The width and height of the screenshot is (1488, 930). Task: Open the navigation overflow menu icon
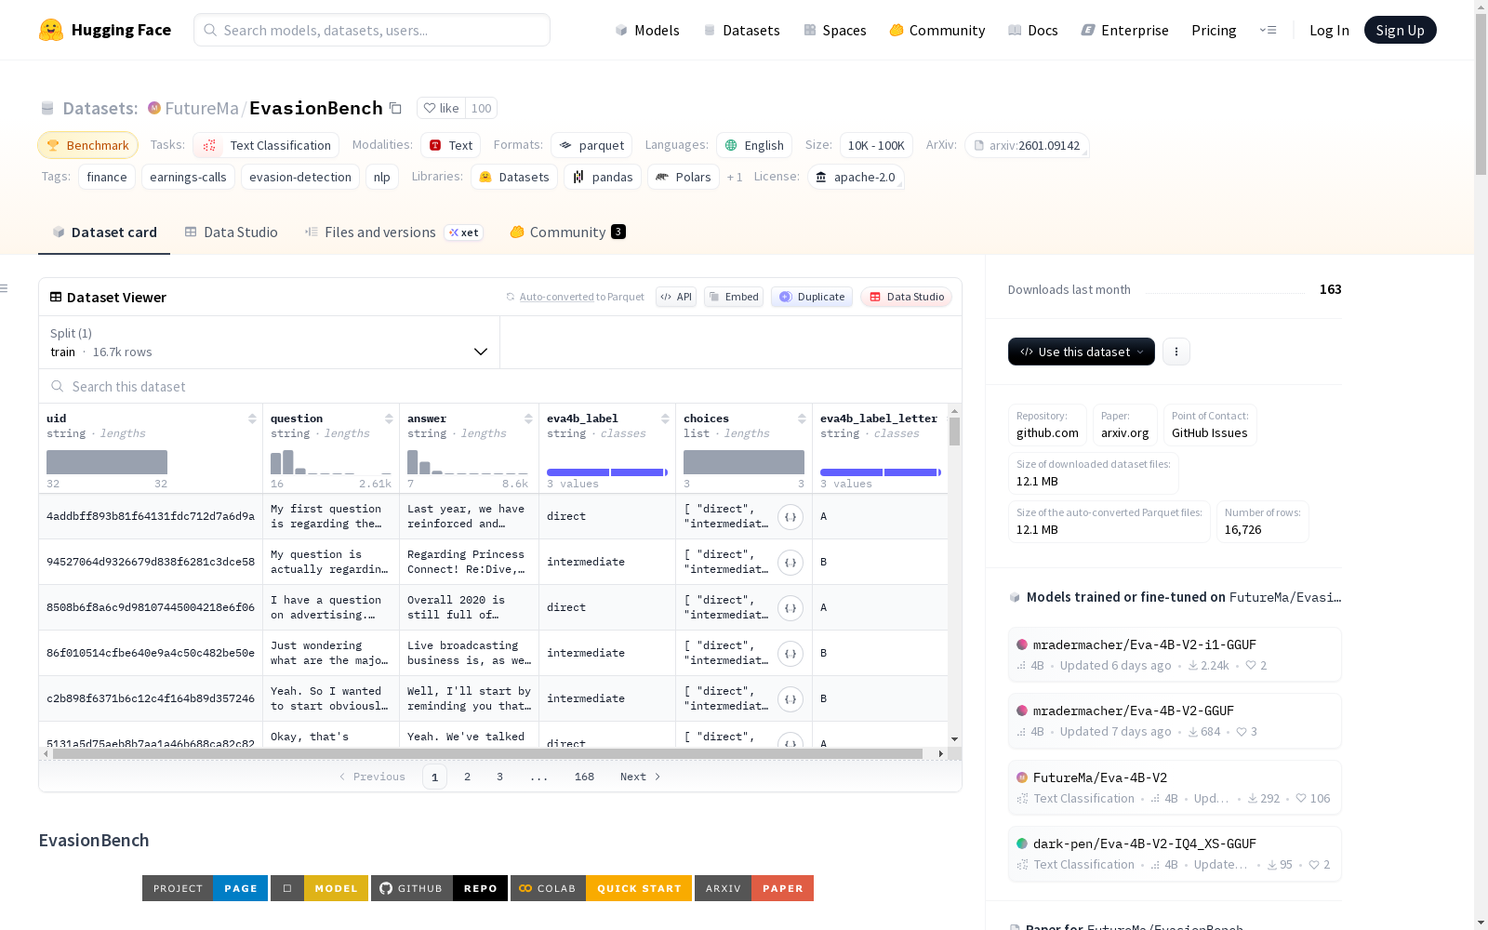[x=1268, y=30]
